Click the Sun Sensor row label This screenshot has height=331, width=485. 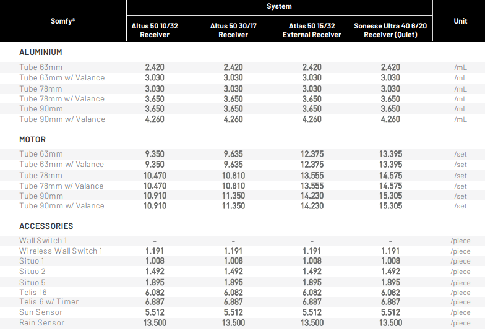41,312
